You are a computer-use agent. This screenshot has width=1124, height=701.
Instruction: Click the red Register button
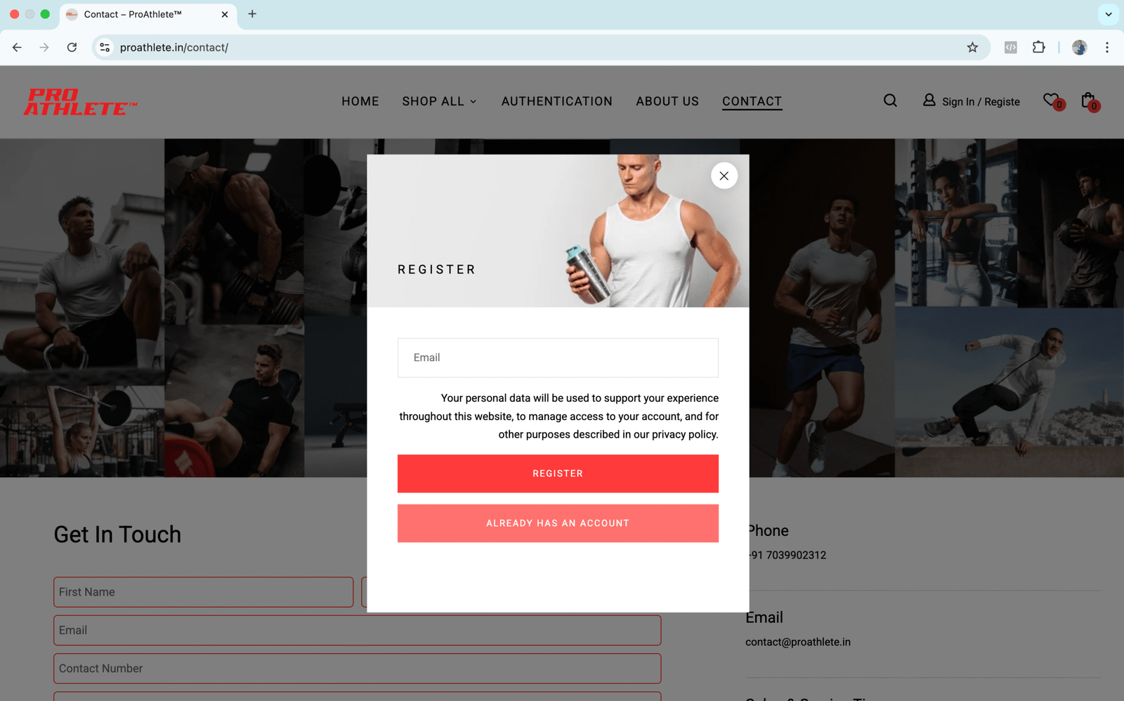tap(558, 473)
